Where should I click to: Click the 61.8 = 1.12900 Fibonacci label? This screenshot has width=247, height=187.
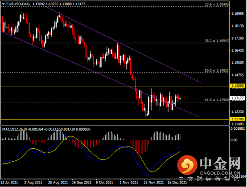coord(217,100)
